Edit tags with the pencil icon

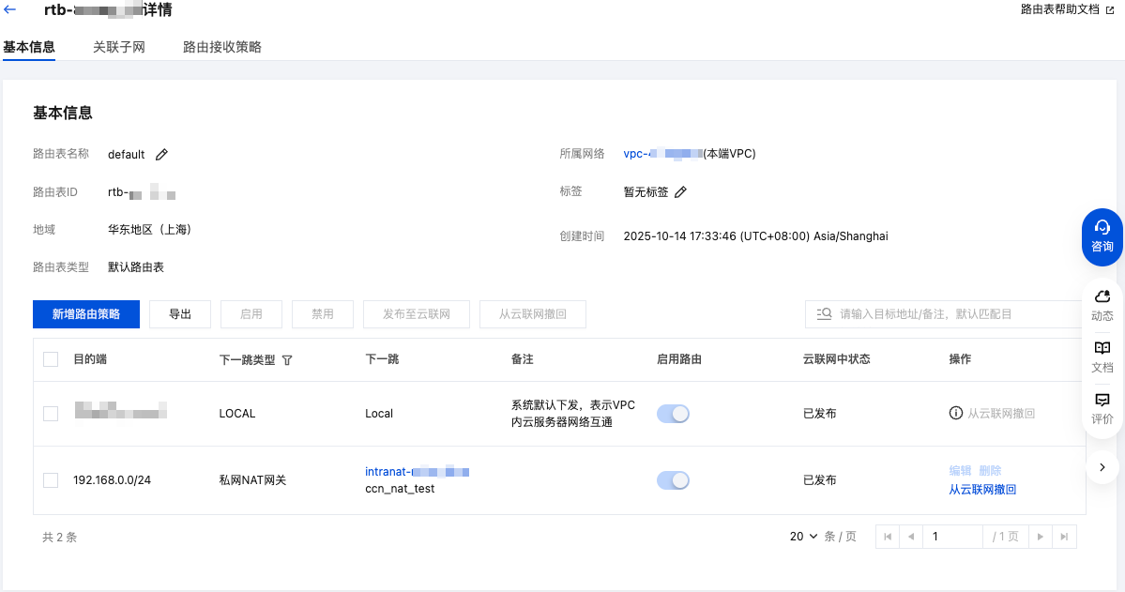tap(681, 192)
